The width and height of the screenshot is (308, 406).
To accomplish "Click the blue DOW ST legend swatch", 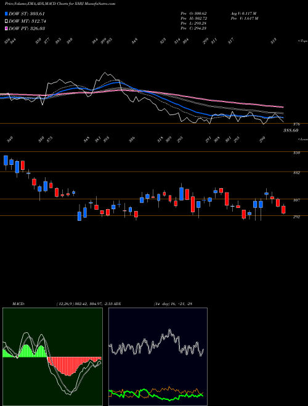I will [6, 14].
